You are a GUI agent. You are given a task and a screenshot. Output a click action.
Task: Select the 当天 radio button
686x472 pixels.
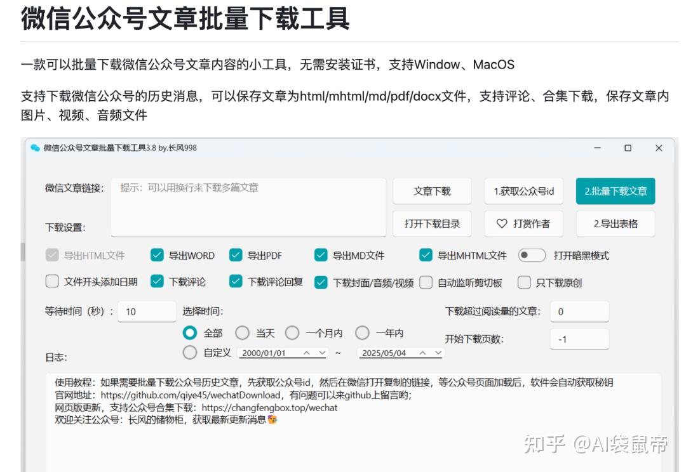243,333
